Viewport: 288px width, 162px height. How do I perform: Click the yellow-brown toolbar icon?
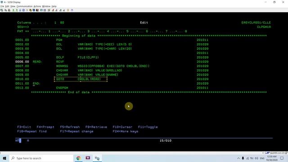pos(31,10)
